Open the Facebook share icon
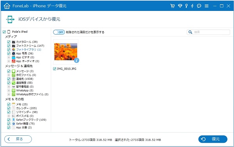 coord(192,6)
